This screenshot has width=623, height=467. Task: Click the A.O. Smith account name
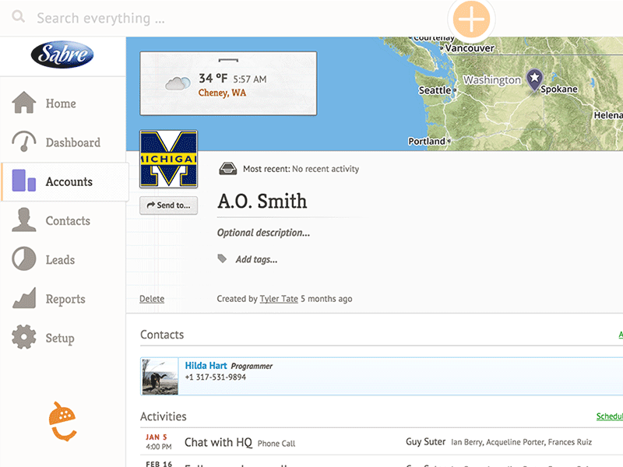(x=262, y=201)
